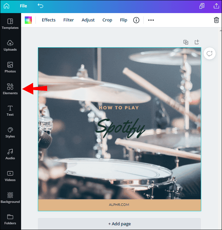Image resolution: width=222 pixels, height=230 pixels.
Task: Open the Adjust options
Action: [x=88, y=20]
